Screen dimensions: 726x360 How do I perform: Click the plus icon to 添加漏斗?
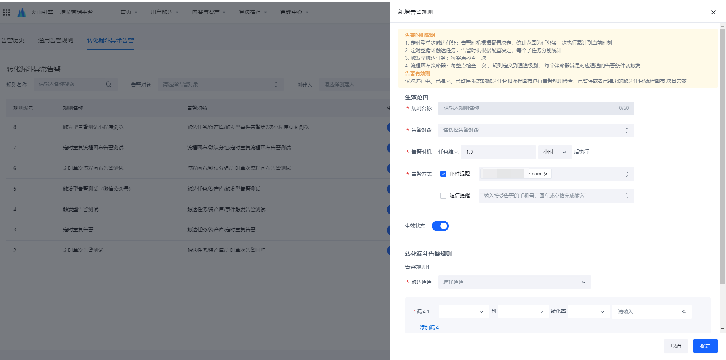416,328
